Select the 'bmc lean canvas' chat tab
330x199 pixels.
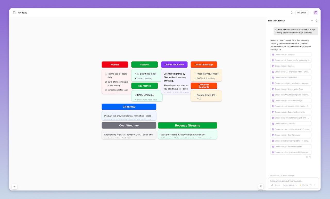point(276,20)
